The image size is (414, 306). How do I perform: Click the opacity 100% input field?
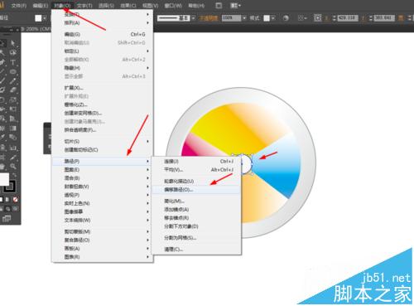click(x=231, y=18)
